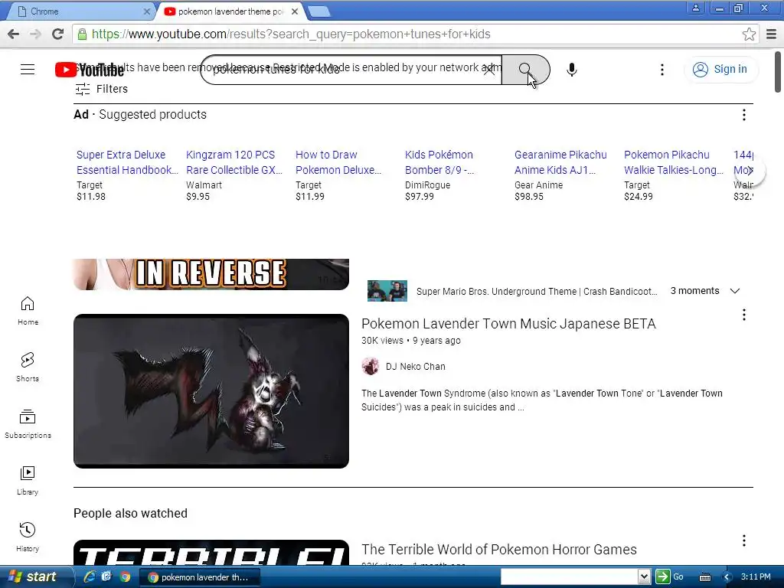Launch Chrome from quick launch bar

click(x=125, y=577)
